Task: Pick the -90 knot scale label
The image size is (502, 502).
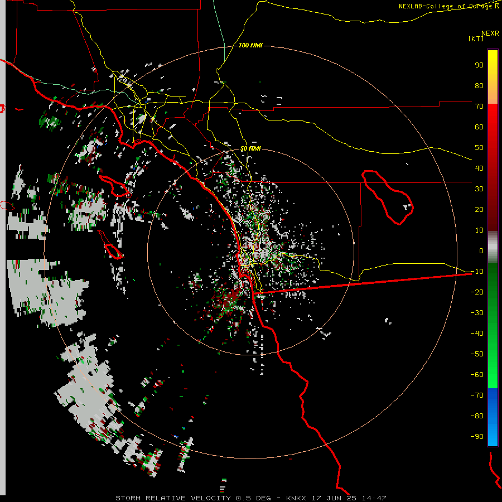Action: pos(477,437)
